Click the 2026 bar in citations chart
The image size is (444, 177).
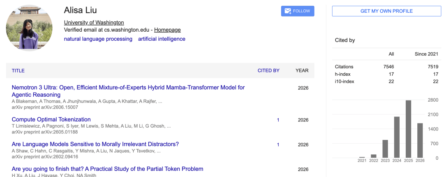(x=420, y=140)
